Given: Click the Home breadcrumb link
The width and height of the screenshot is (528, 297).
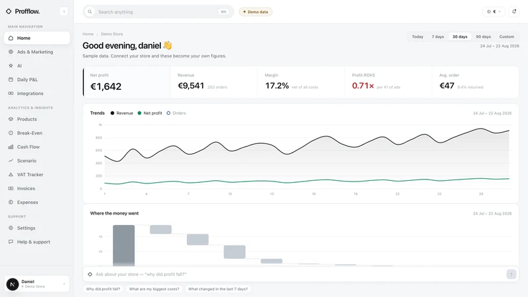Looking at the screenshot, I should [88, 34].
